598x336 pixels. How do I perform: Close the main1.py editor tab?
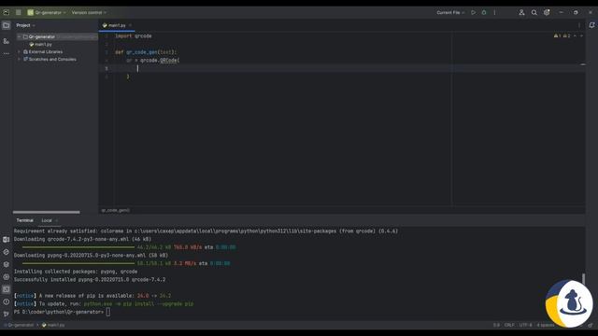click(x=130, y=25)
